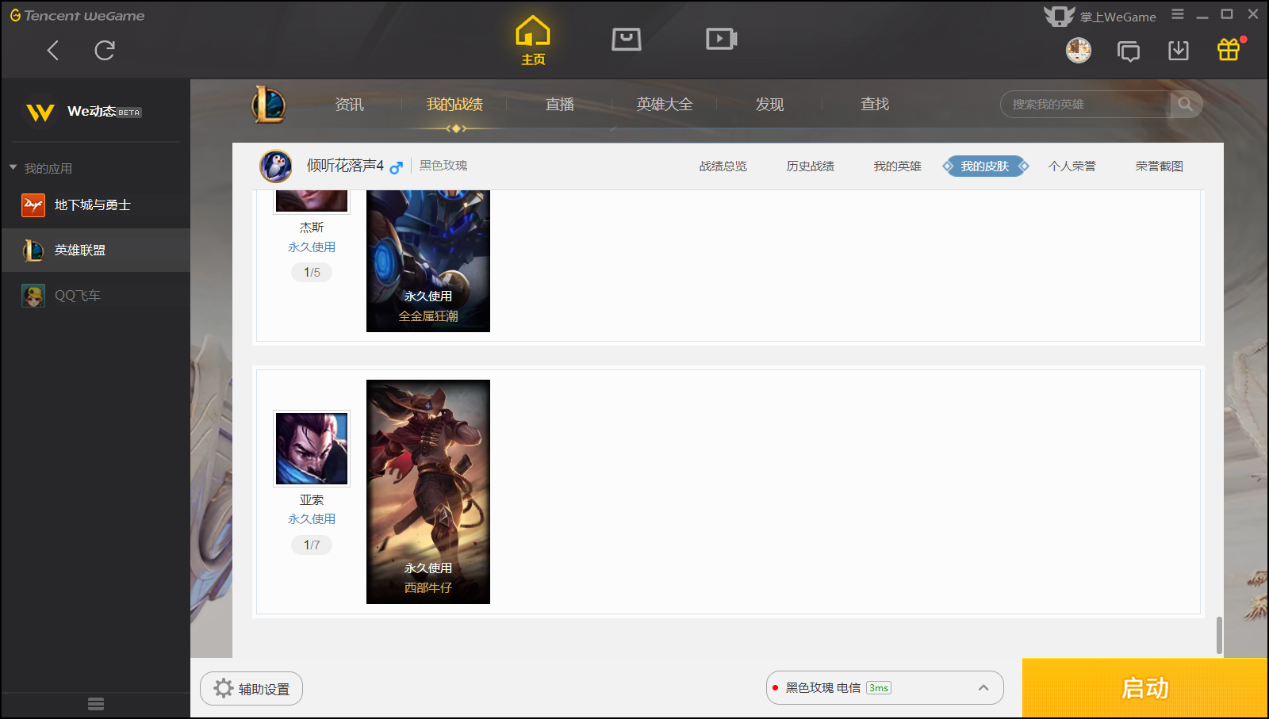Screen dimensions: 1269x719
Task: Select the QQ飞车 game icon
Action: coord(33,296)
